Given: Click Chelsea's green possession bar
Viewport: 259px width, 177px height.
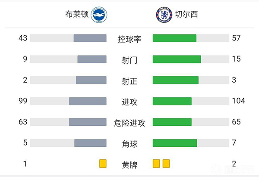Looking at the screenshot, I should click(174, 38).
